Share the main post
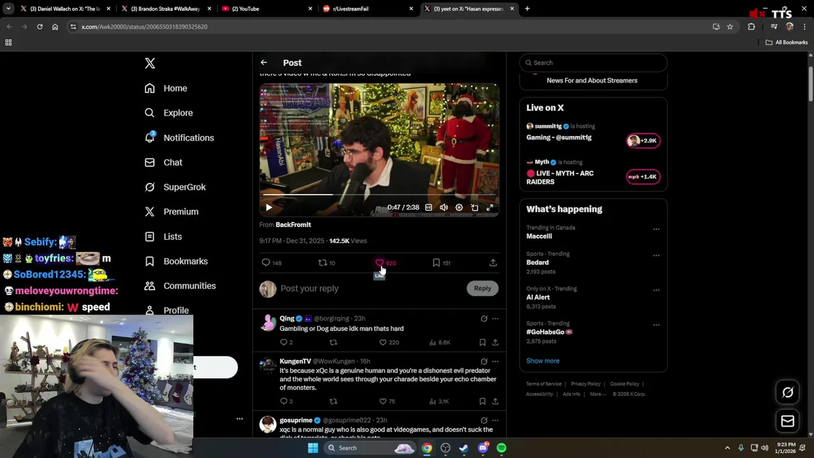The image size is (814, 458). [493, 263]
